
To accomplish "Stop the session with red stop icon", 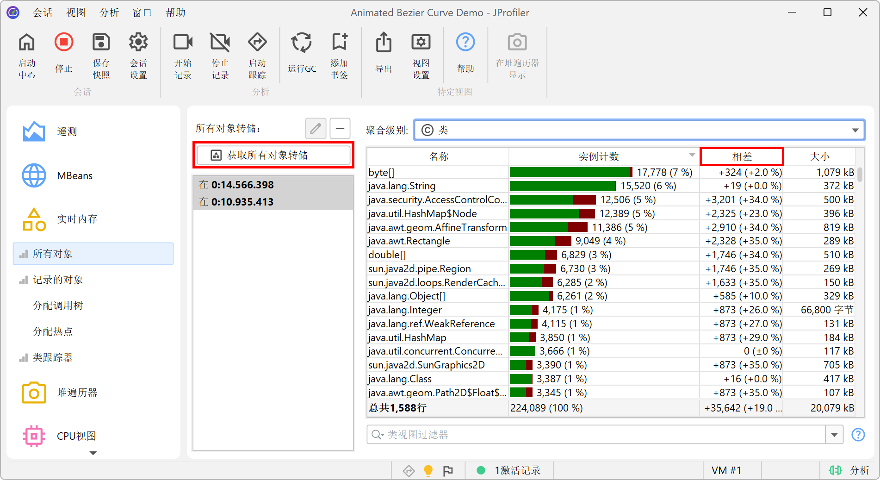I will 64,43.
